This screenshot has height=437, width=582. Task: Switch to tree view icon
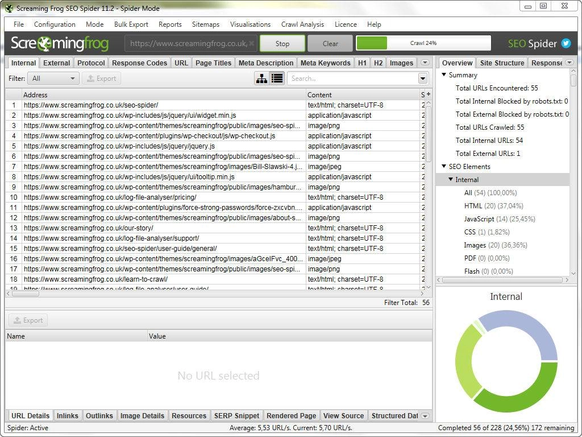point(261,79)
